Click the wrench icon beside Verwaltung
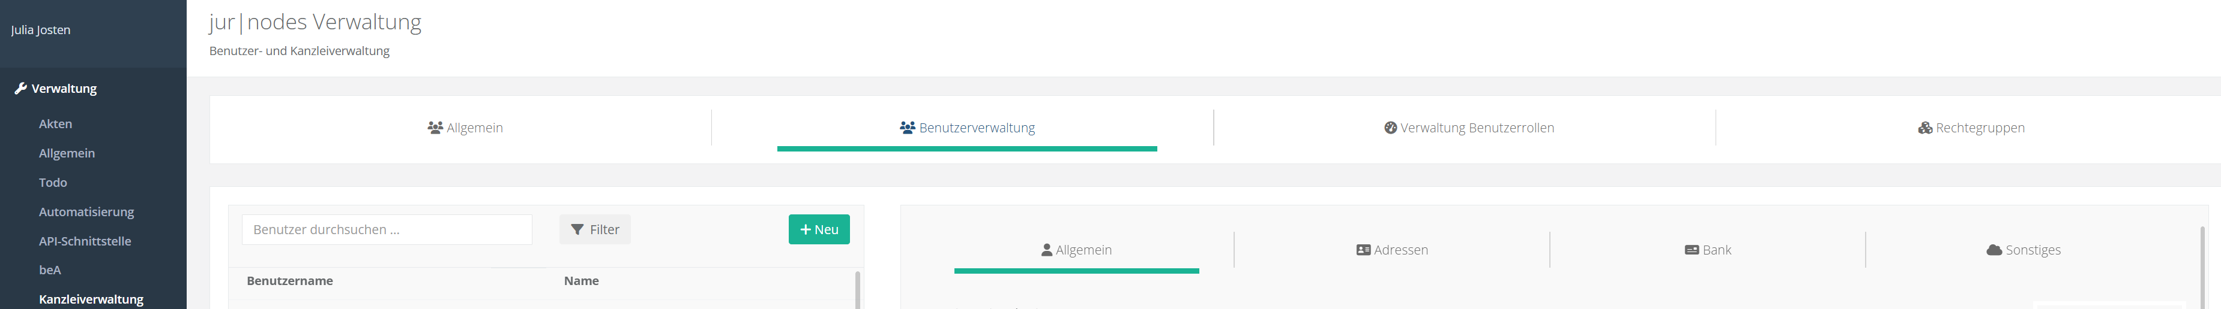Screen dimensions: 2221x309 [x=20, y=88]
